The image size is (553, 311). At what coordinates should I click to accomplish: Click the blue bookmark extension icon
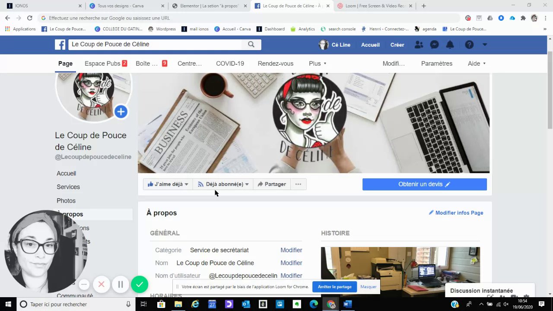tap(501, 18)
